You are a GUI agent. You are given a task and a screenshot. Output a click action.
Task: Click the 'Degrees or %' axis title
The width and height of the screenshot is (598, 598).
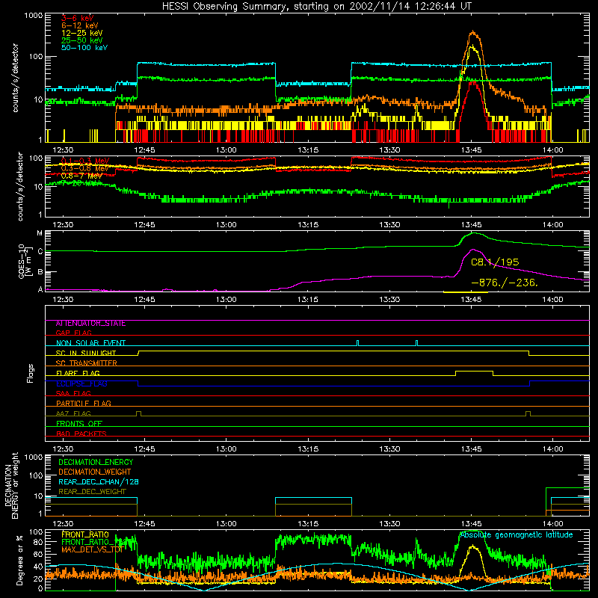point(19,560)
